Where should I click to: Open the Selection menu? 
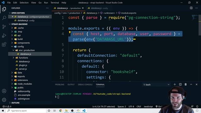[x=24, y=3]
